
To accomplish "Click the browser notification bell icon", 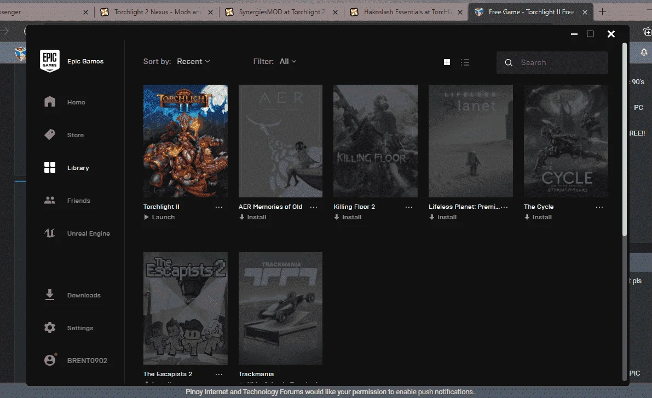I will coord(644,52).
